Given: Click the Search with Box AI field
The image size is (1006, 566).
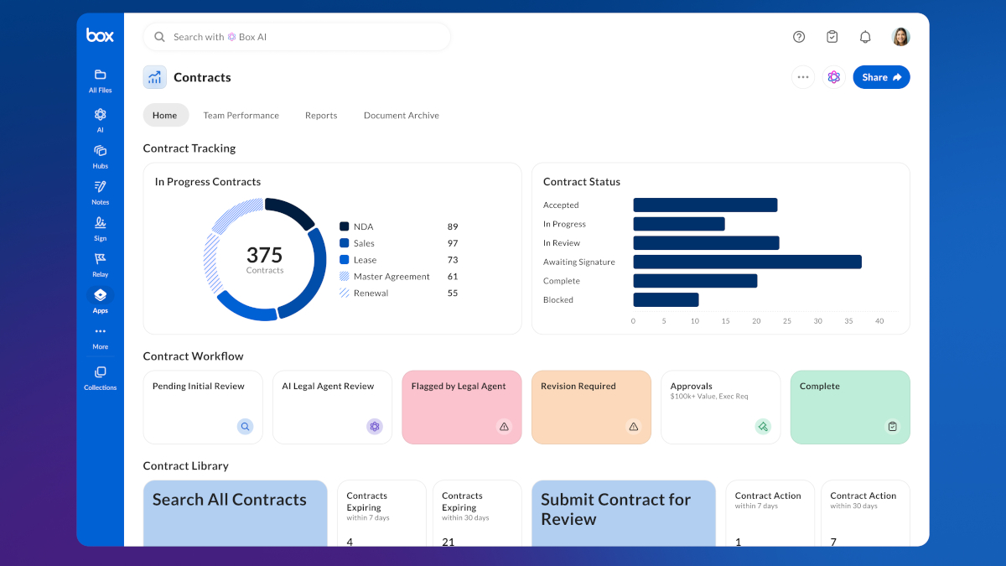Looking at the screenshot, I should click(297, 37).
